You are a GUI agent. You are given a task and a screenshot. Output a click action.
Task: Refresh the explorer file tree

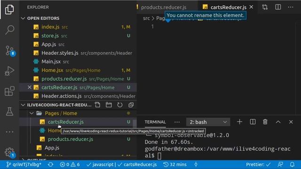[x=120, y=105]
